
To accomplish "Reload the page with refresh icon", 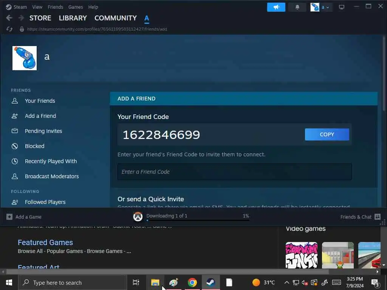I will 9,29.
